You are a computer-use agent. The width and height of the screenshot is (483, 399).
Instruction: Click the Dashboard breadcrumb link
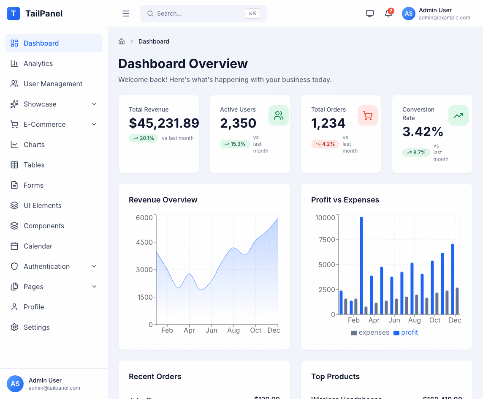click(x=154, y=41)
